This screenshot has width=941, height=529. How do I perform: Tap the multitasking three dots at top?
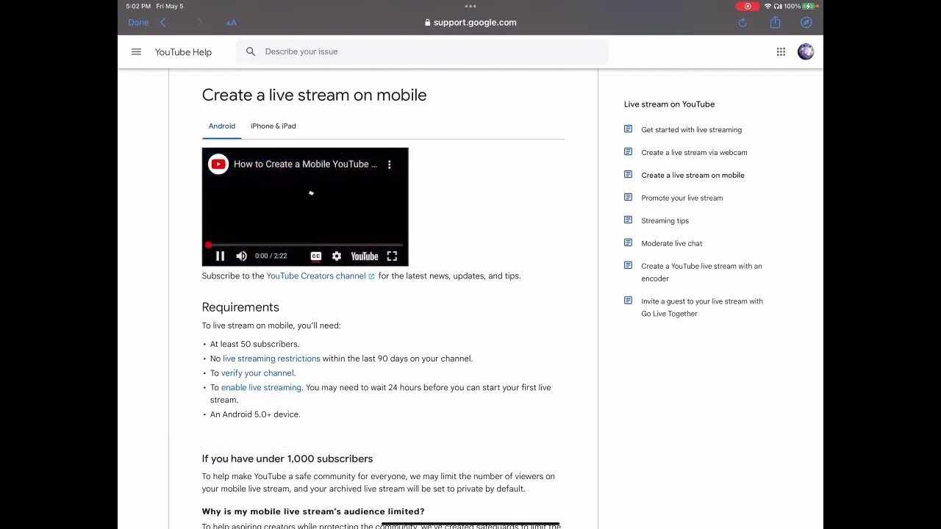(470, 6)
